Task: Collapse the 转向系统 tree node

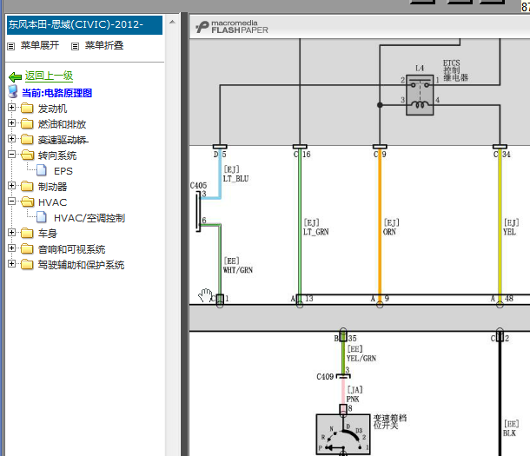Action: (x=12, y=155)
